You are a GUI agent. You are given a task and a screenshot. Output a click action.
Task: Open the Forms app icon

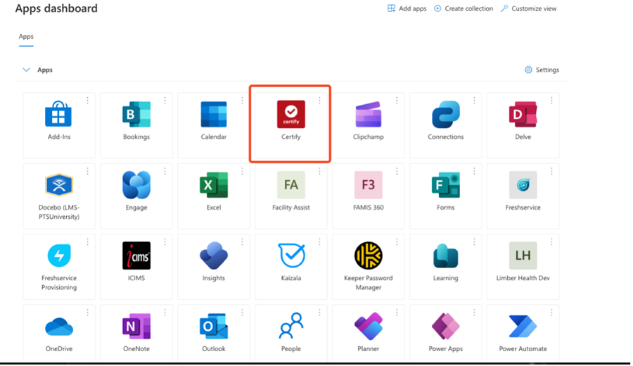coord(446,185)
